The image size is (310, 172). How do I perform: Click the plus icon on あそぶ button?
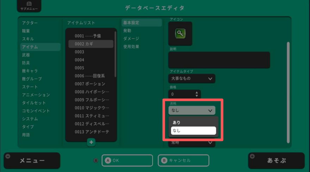tap(252, 156)
